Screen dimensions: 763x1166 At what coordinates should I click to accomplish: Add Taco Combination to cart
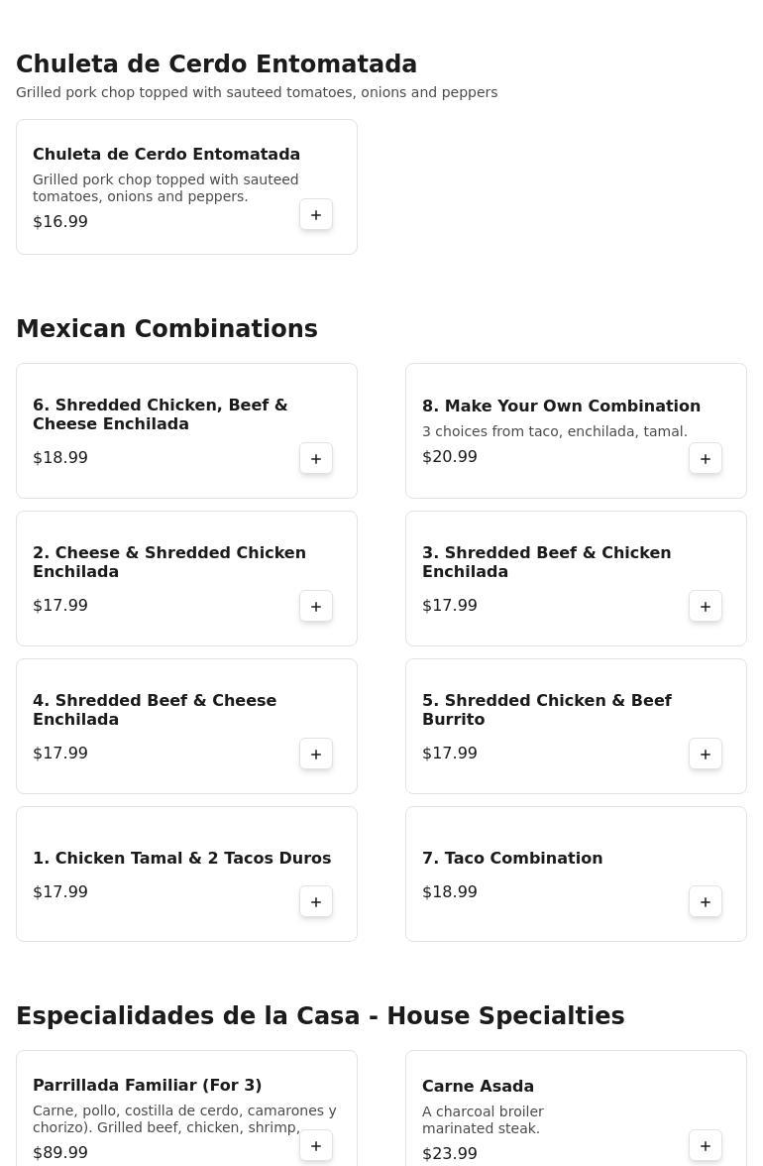(x=706, y=902)
